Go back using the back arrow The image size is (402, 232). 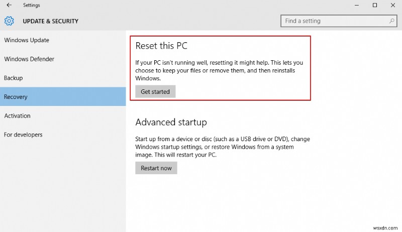tap(9, 5)
